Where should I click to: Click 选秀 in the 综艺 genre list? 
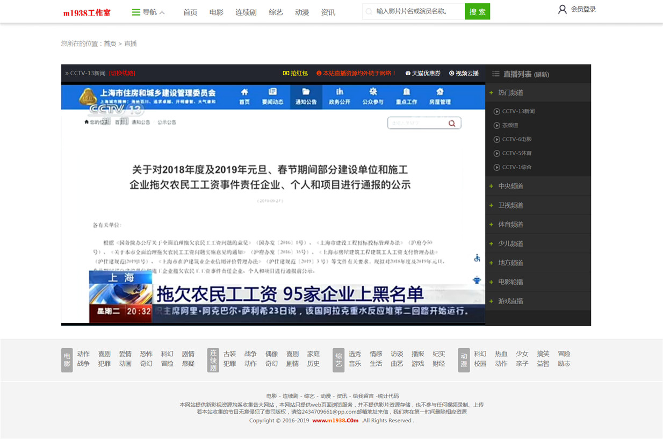point(355,354)
